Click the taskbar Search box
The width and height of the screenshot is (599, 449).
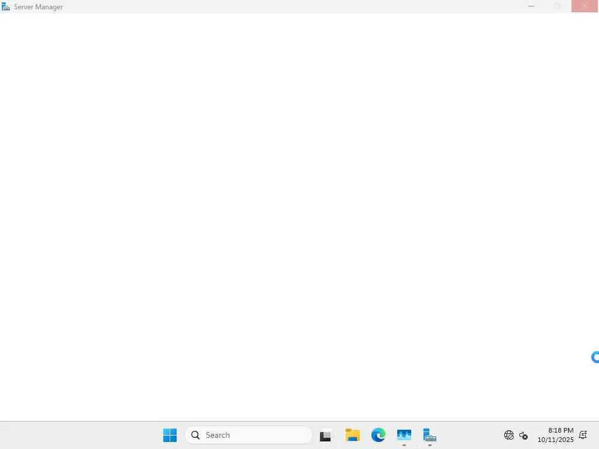pyautogui.click(x=248, y=435)
